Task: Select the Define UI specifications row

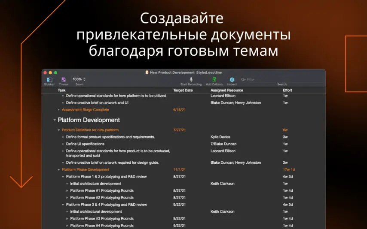Action: (85, 144)
